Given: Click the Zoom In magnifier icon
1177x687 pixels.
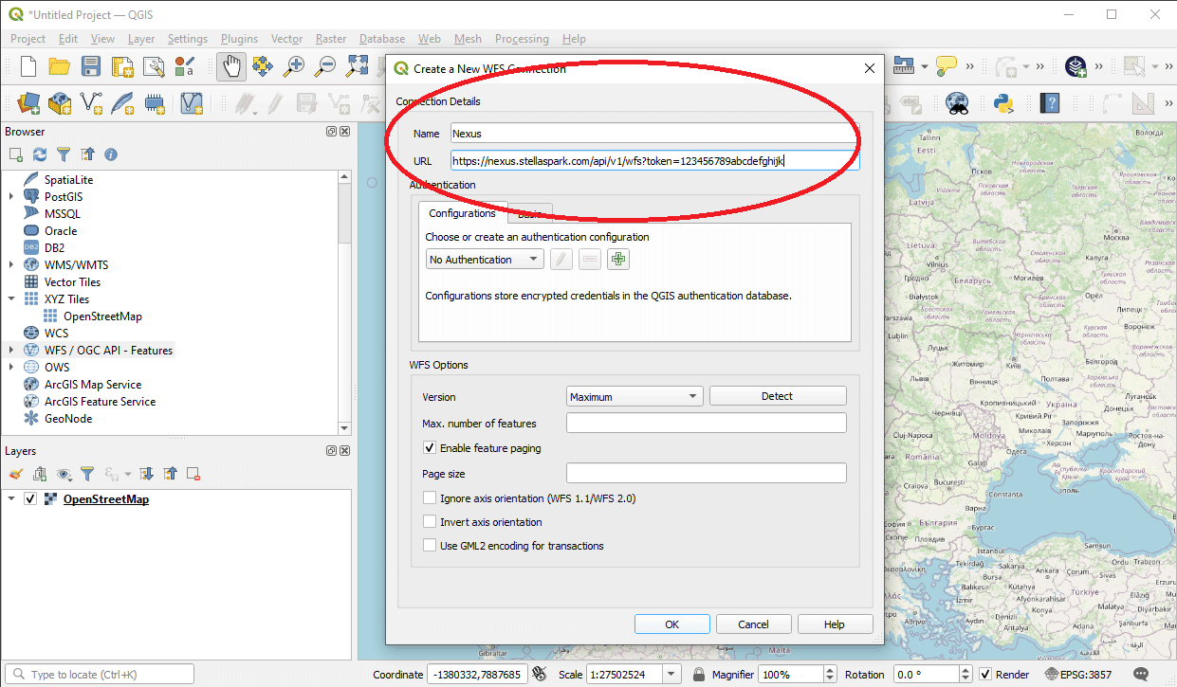Looking at the screenshot, I should [295, 66].
